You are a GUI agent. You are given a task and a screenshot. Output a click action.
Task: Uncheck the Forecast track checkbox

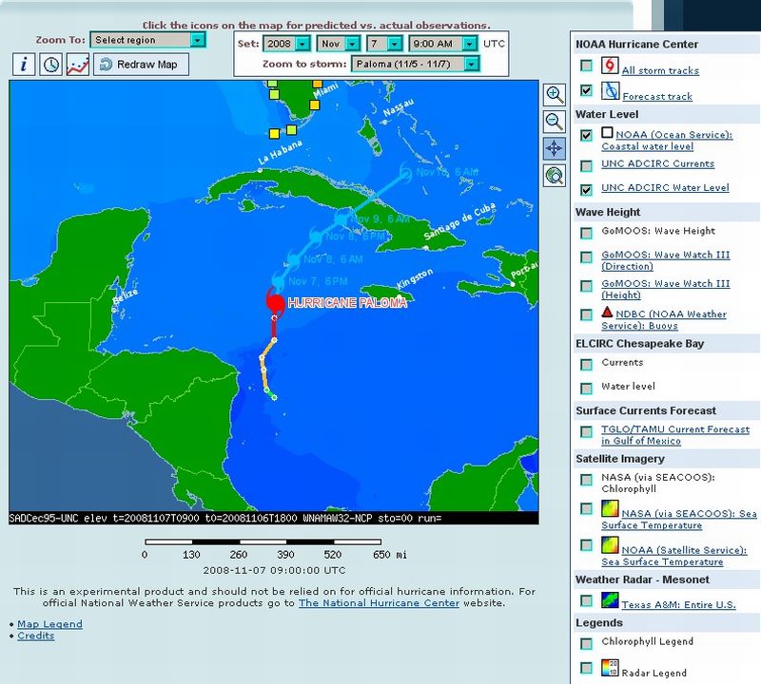[x=586, y=90]
